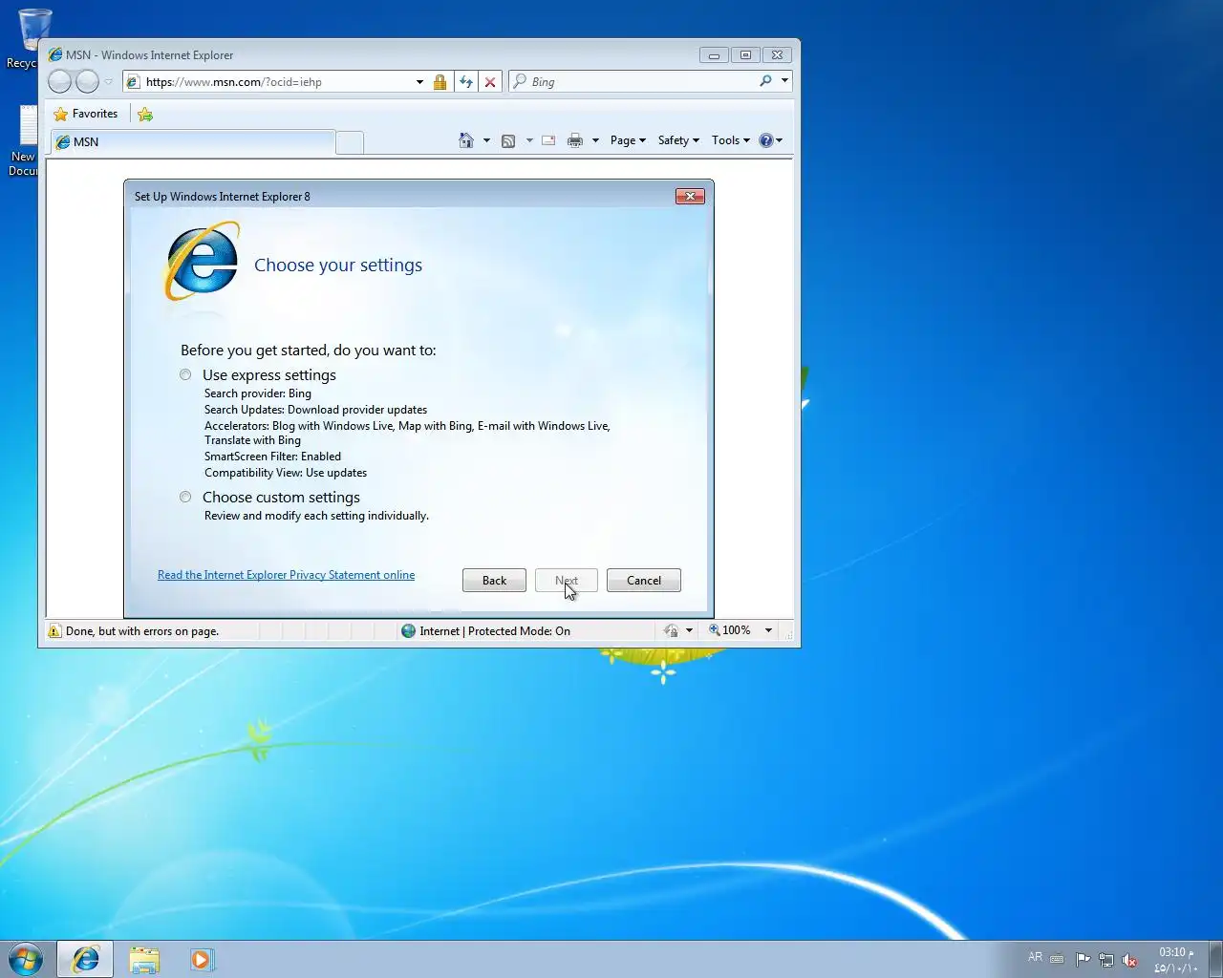Click the RSS Feeds icon

click(x=508, y=140)
